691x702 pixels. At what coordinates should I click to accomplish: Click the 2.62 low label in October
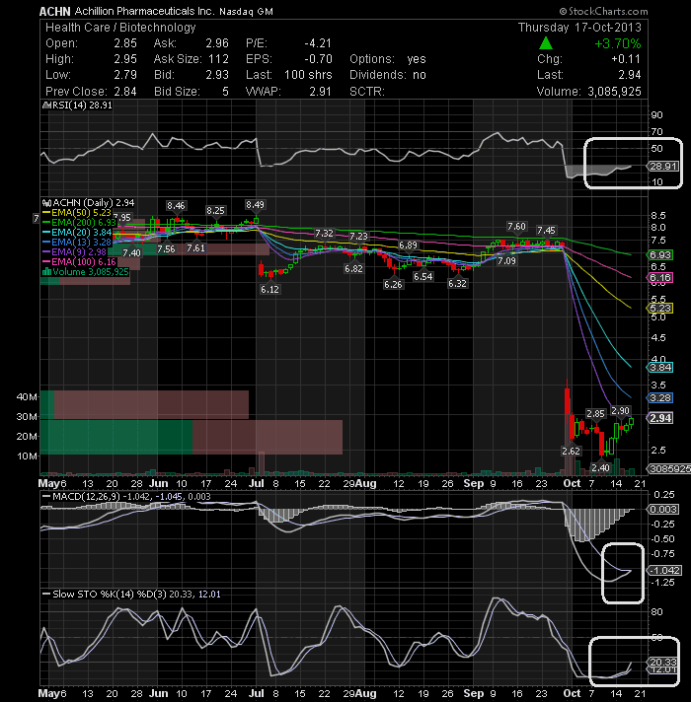point(571,451)
